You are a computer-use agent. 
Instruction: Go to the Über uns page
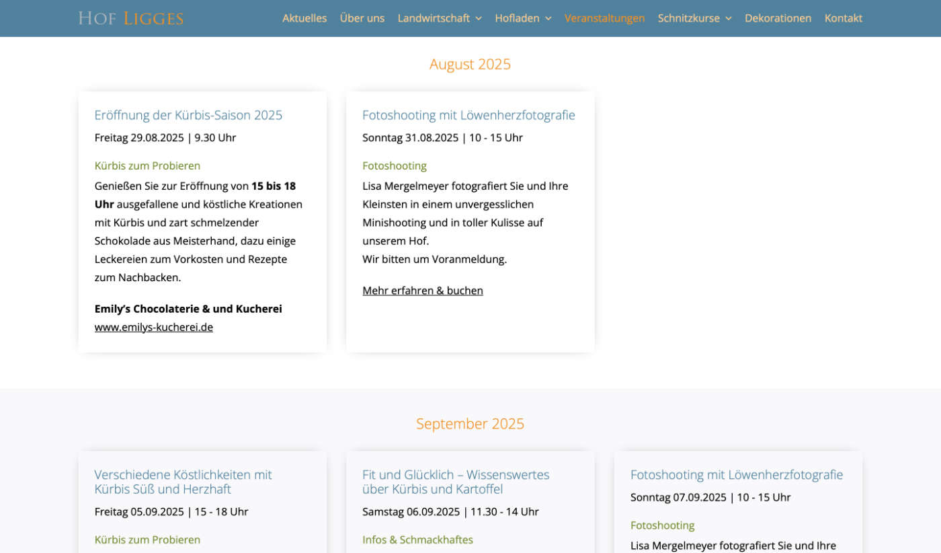click(x=362, y=18)
